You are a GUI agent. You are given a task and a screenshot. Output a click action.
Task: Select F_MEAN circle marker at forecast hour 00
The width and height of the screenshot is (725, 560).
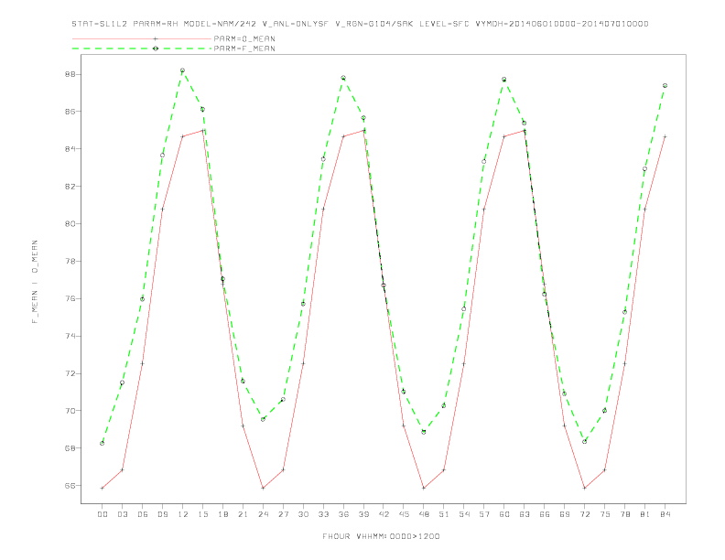tap(103, 443)
